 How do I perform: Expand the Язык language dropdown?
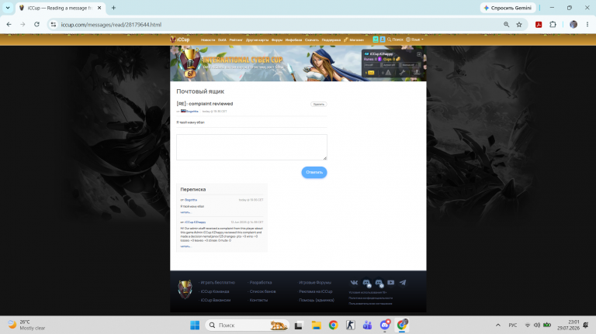(414, 40)
